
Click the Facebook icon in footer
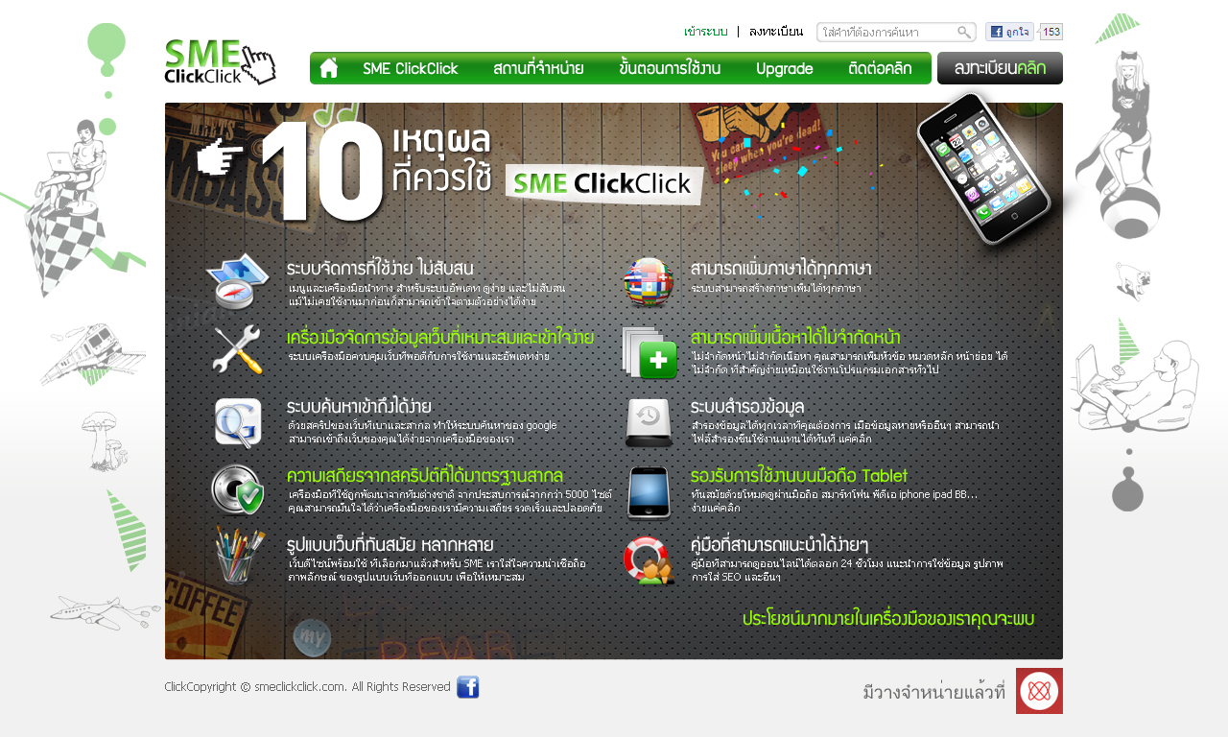coord(468,687)
